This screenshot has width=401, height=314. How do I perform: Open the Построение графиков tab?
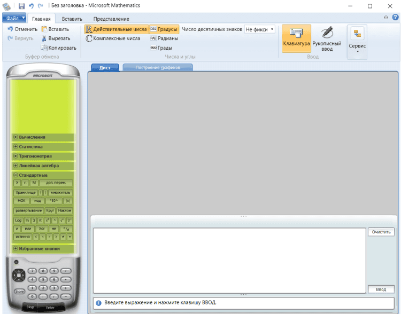[x=158, y=67]
